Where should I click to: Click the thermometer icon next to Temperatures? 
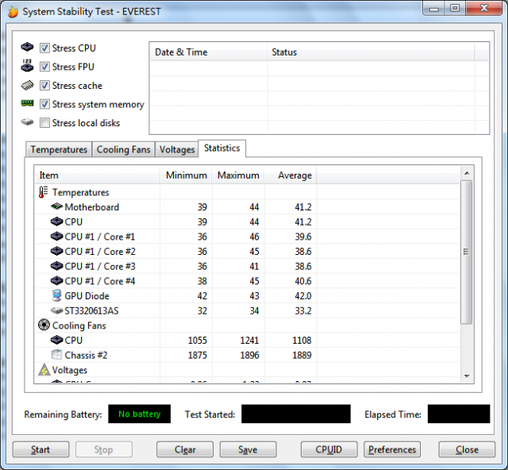[44, 192]
